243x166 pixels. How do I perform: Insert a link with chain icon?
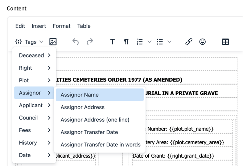[x=189, y=42]
